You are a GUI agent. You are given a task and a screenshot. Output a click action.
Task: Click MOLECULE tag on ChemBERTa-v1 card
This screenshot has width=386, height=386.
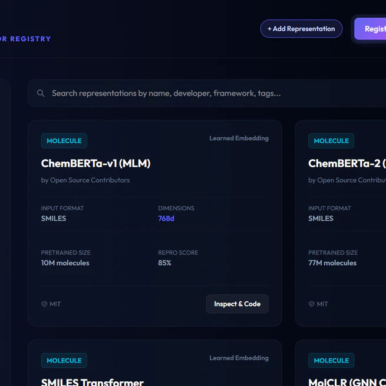(64, 141)
